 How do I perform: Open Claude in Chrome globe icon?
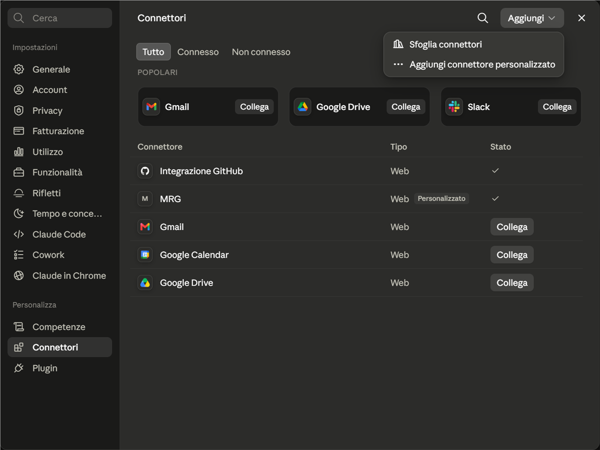click(x=19, y=276)
